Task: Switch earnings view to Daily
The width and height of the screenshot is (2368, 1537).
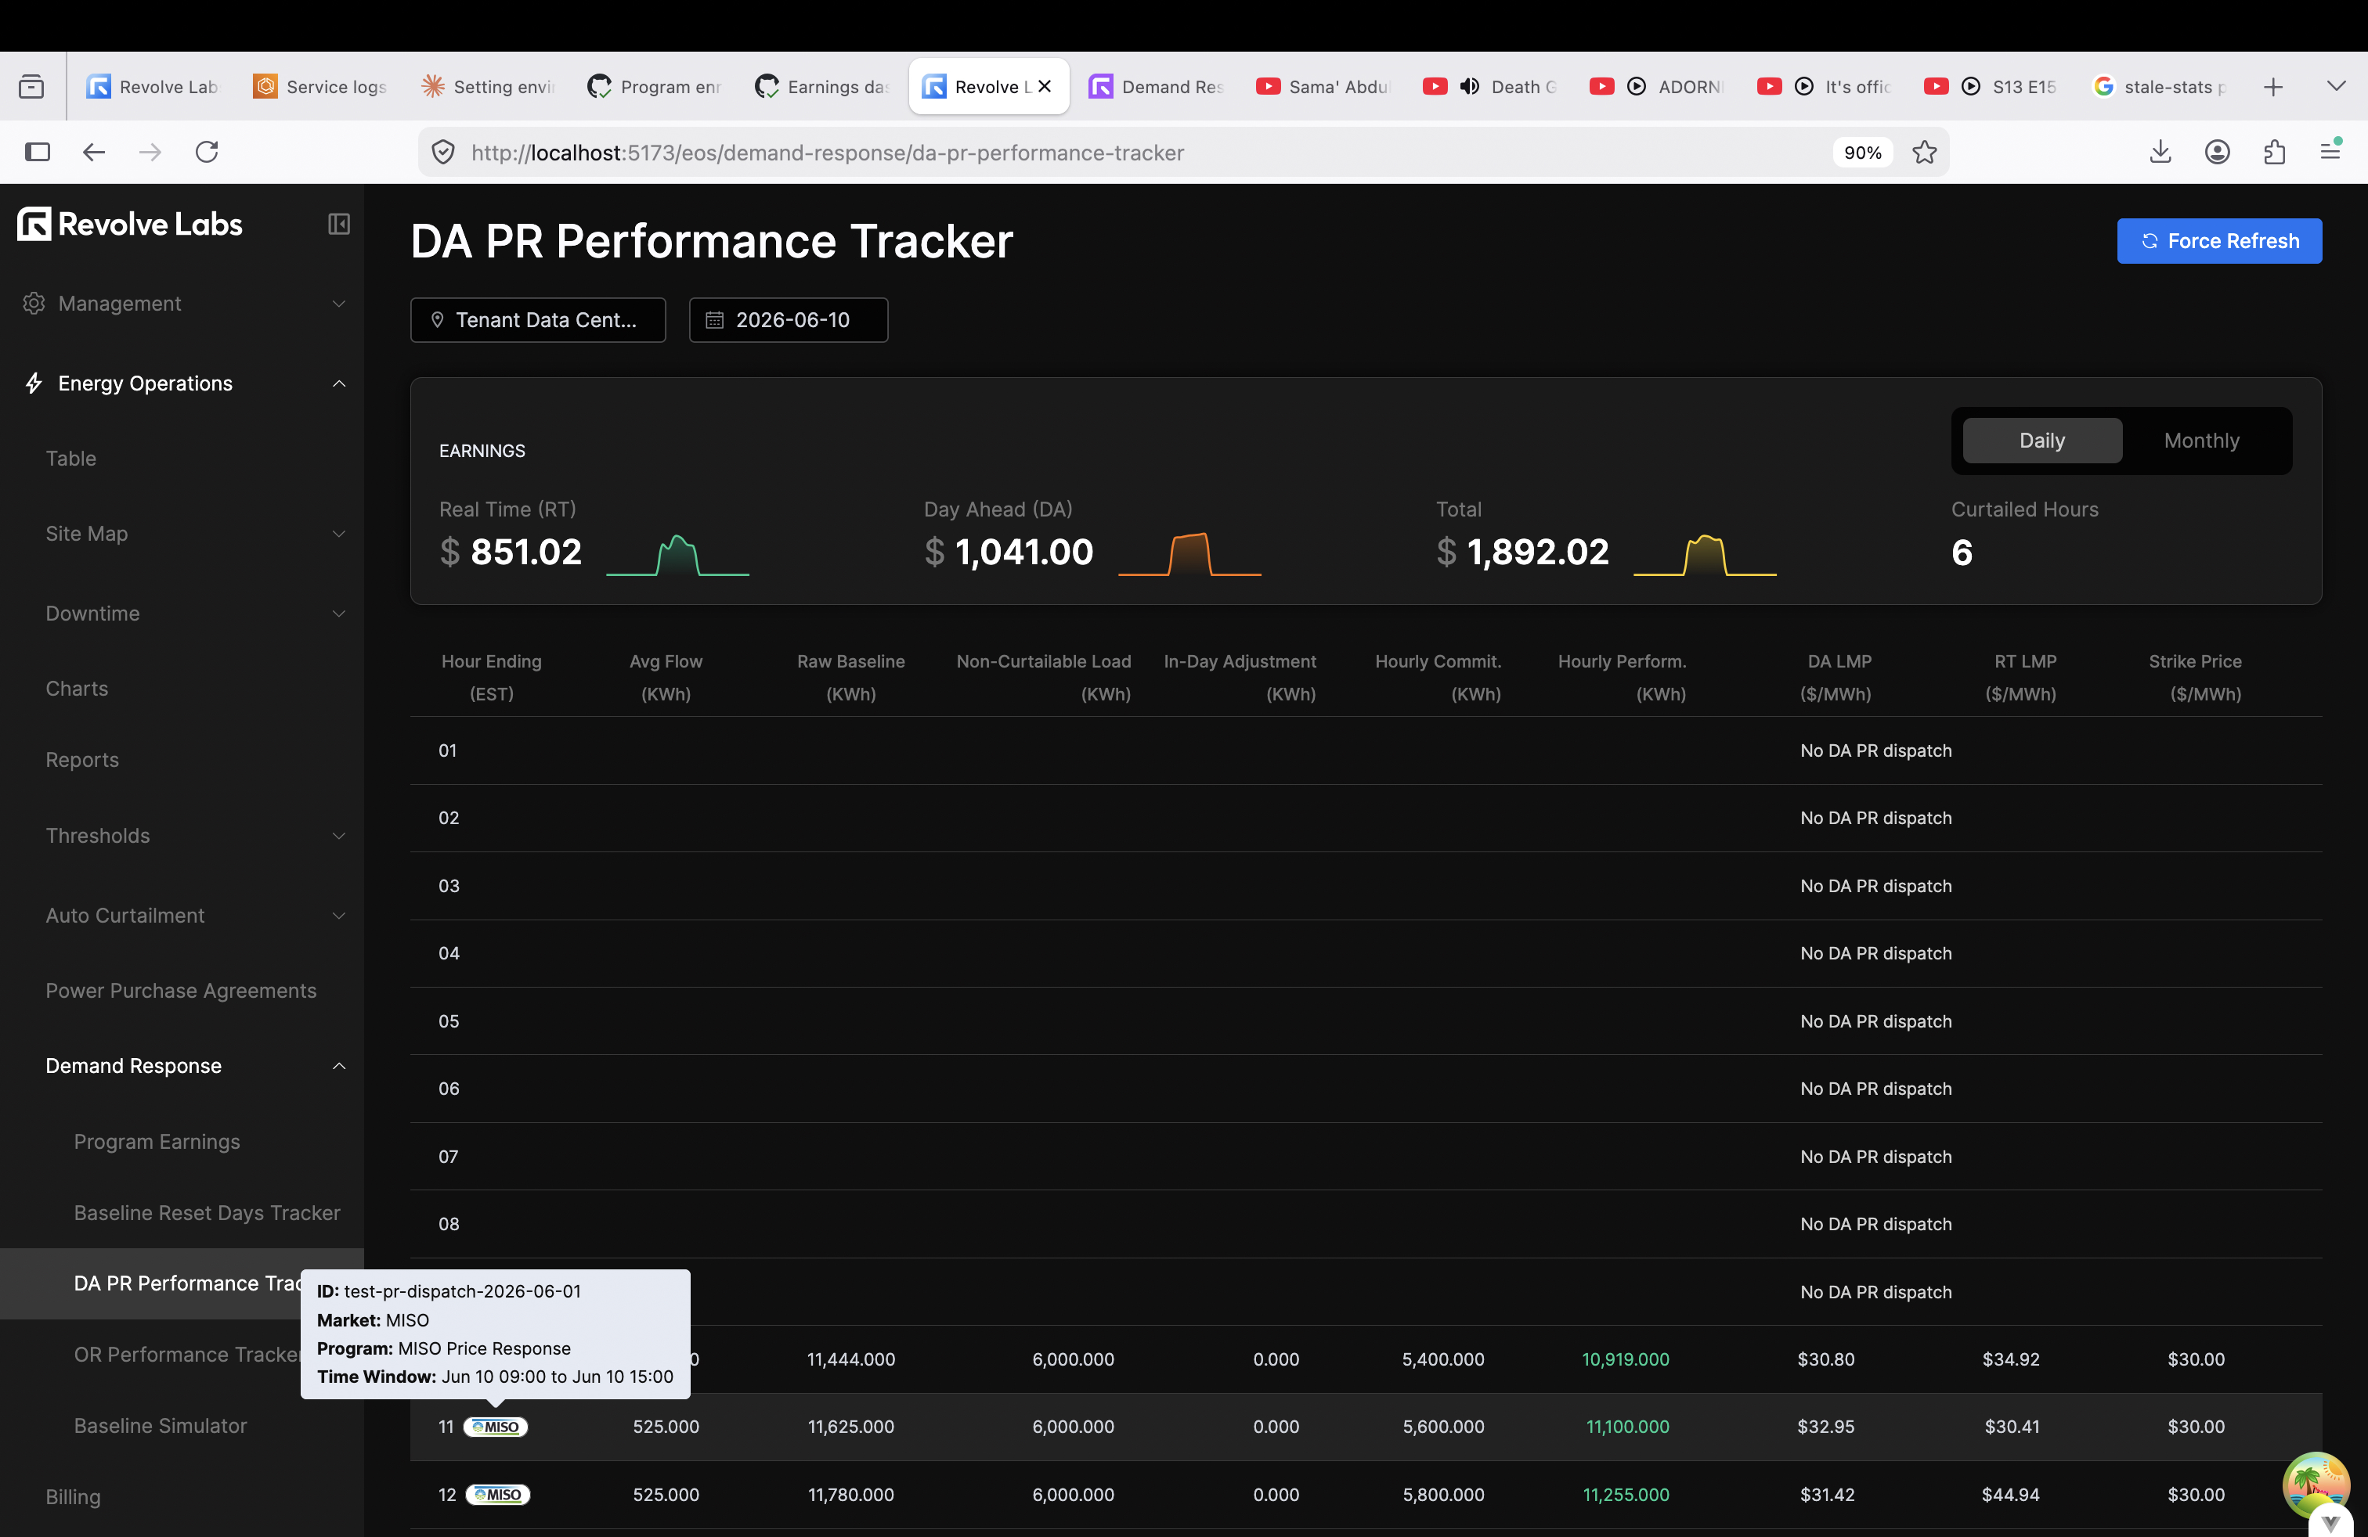Action: (x=2041, y=441)
